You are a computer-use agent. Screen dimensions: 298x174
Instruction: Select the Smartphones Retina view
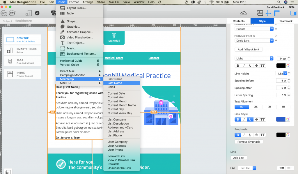[x=22, y=50]
